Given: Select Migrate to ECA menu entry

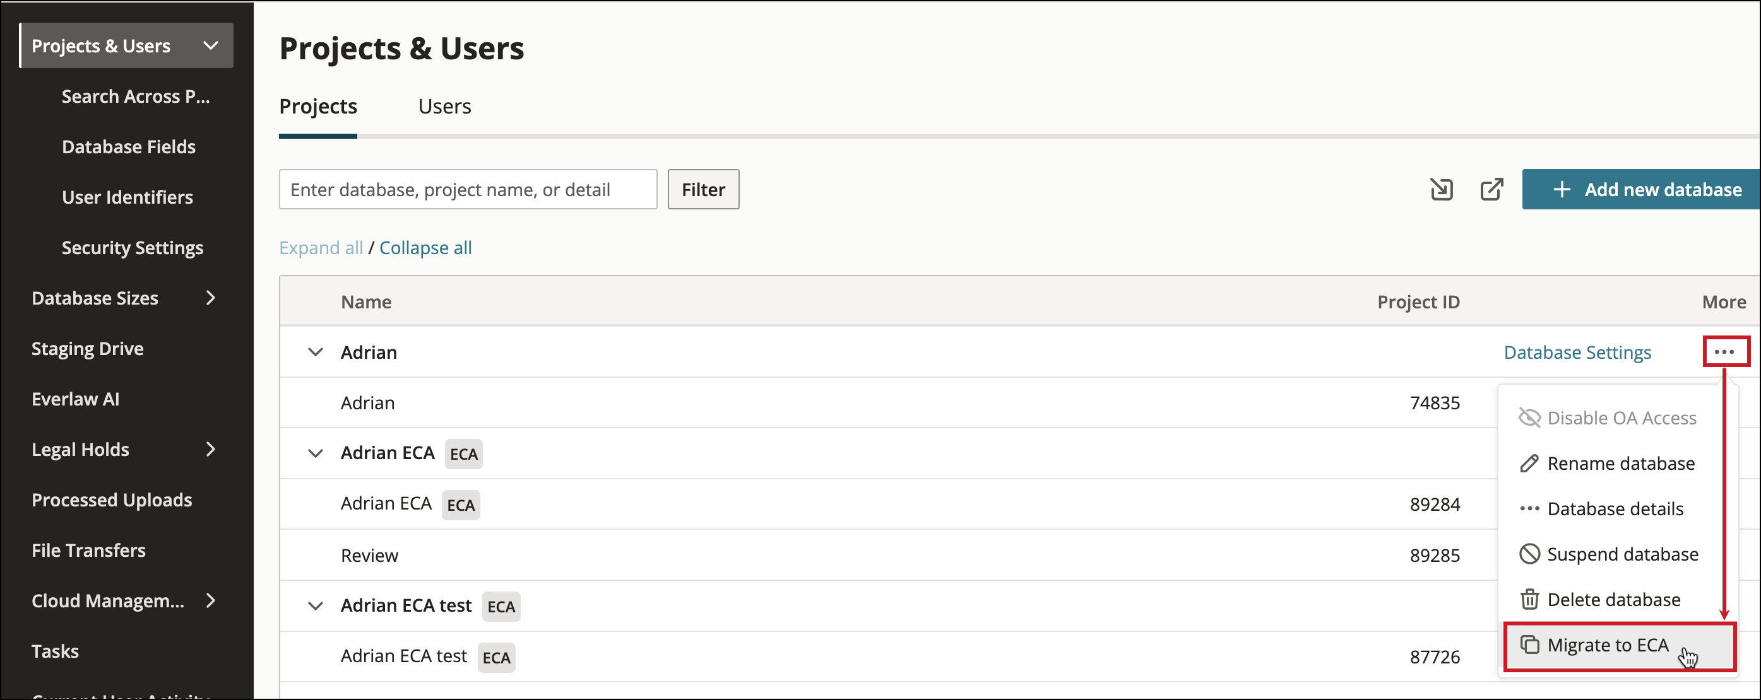Looking at the screenshot, I should (1608, 645).
